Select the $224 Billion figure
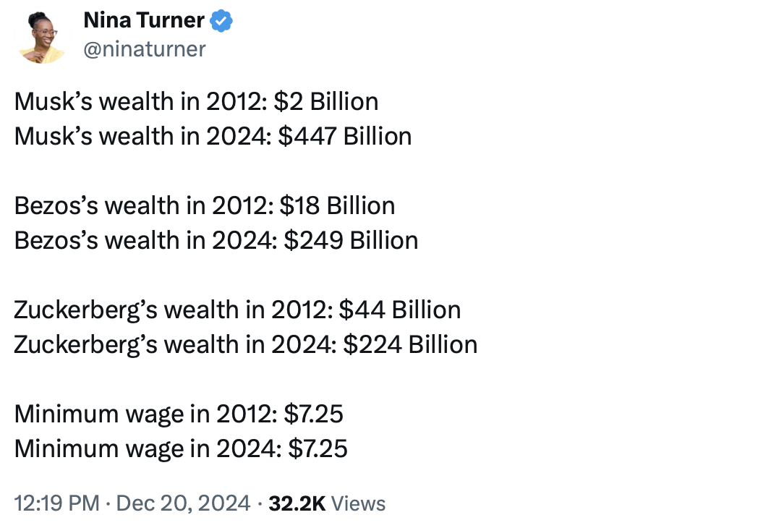The height and width of the screenshot is (528, 758). coord(410,344)
